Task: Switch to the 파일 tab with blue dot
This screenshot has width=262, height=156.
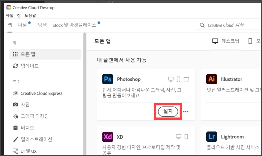Action: pos(22,25)
